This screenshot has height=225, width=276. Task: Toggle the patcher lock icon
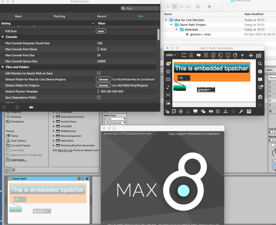tap(167, 111)
